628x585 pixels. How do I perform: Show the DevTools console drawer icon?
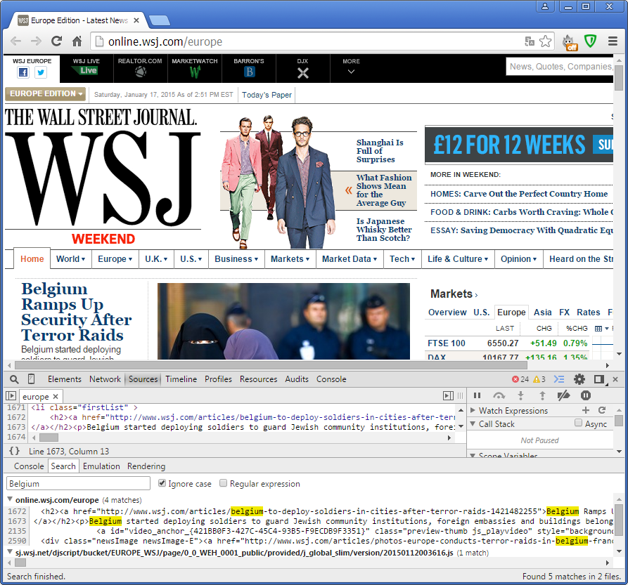(559, 379)
